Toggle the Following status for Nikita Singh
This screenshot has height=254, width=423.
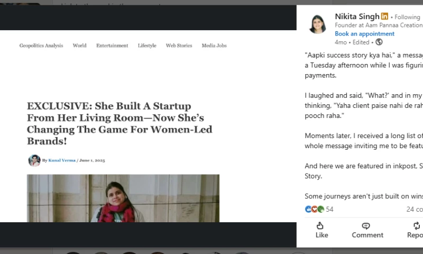[407, 17]
